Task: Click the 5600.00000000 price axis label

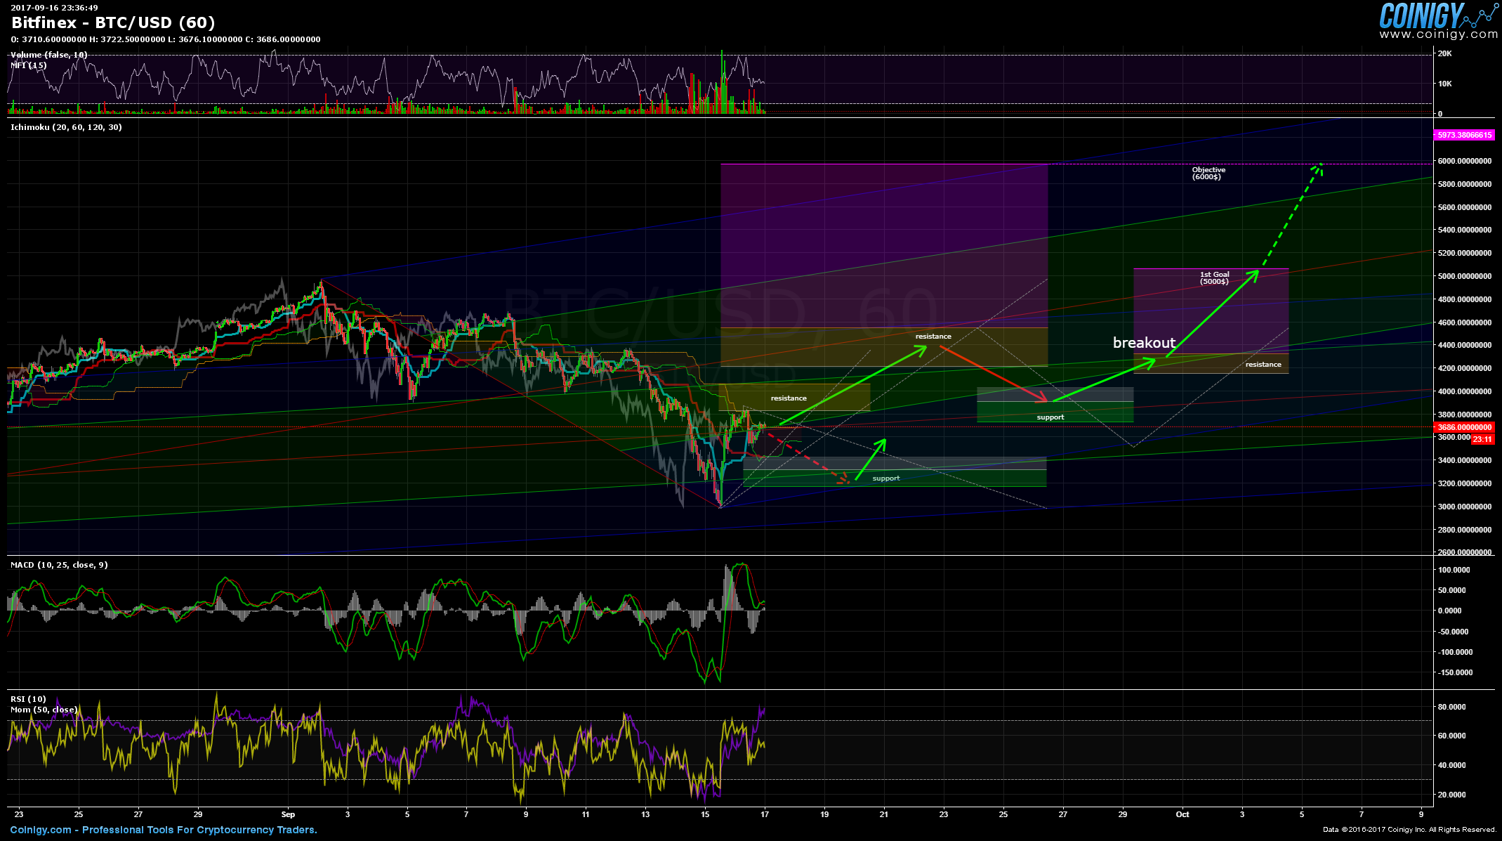Action: (1463, 207)
